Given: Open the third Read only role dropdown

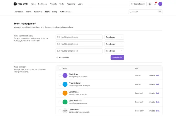Looking at the screenshot, I should click(x=114, y=51).
